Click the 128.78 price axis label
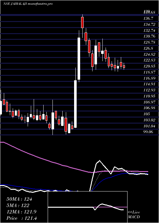This screenshot has width=159, height=223. pos(149,42)
